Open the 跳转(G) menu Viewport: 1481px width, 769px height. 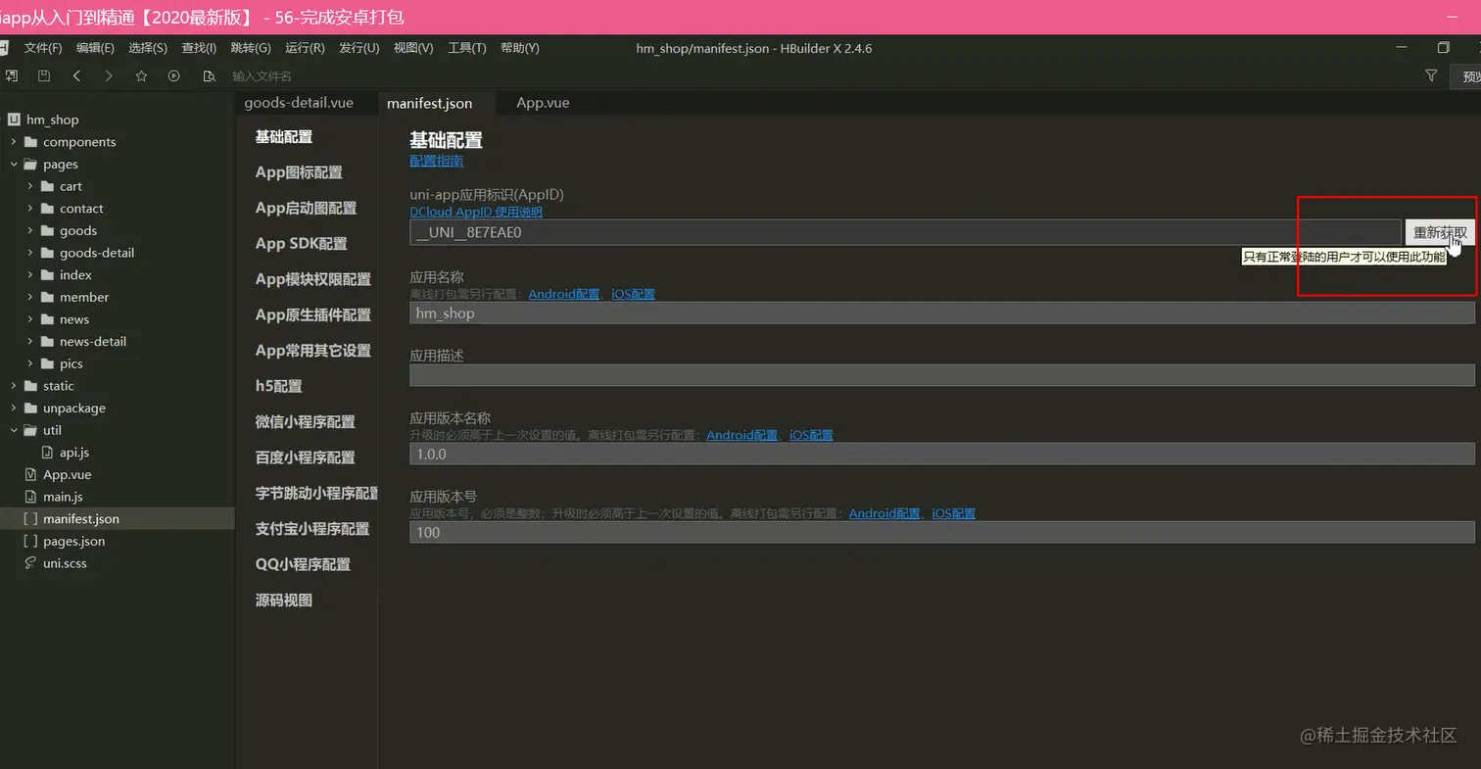pos(251,48)
